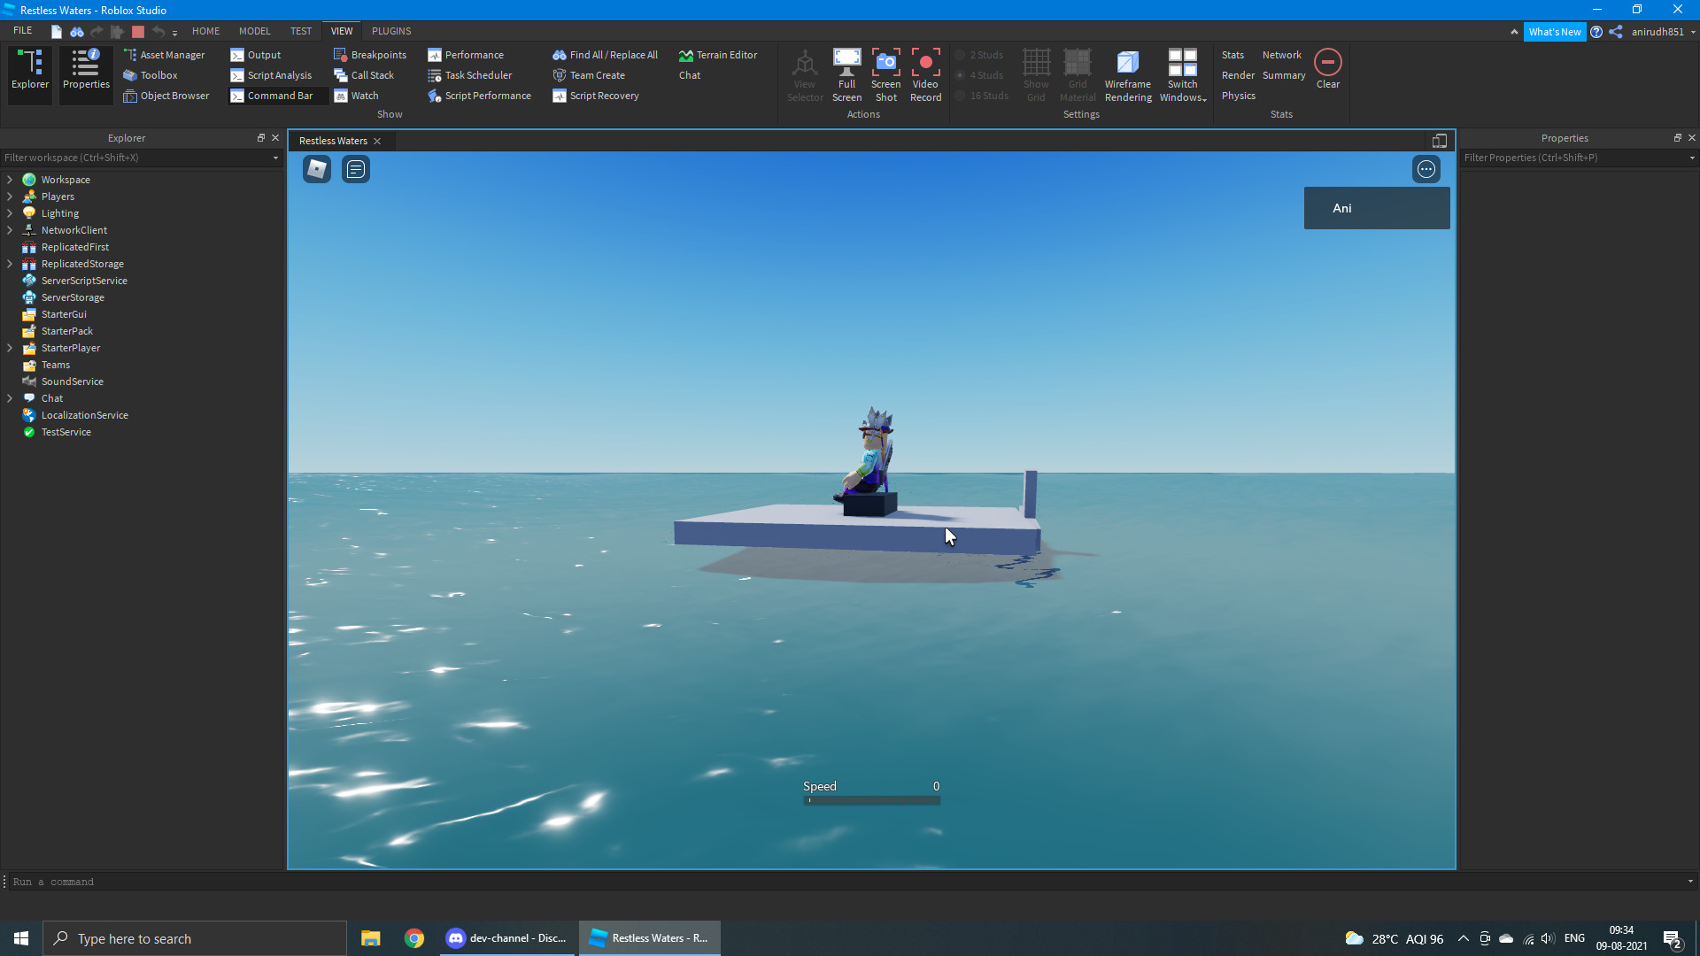Open the Switch Windows dropdown

[x=1183, y=75]
